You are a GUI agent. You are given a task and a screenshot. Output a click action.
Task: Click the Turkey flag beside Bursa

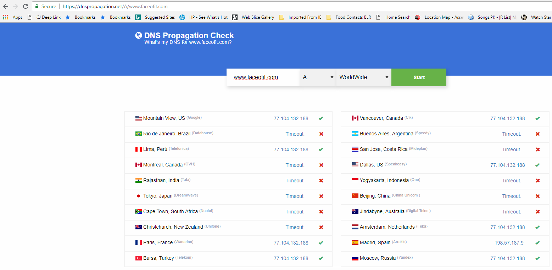[x=139, y=258]
